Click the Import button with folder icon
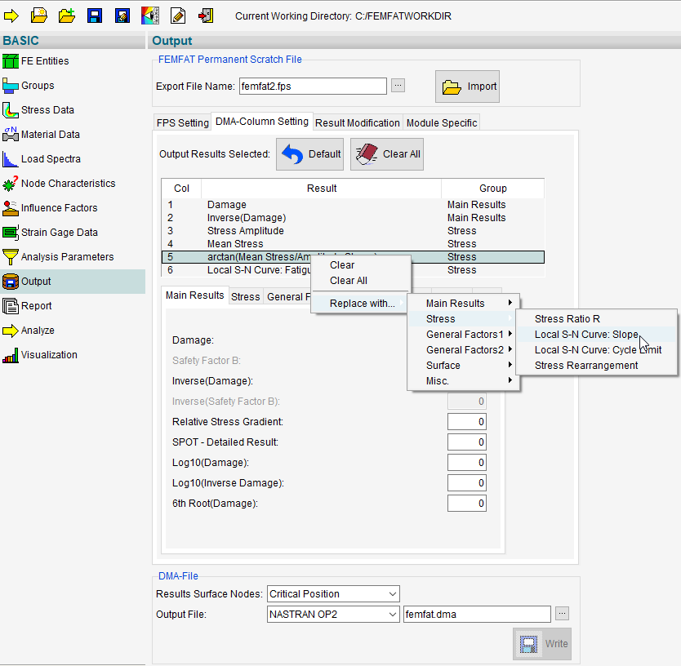 (x=467, y=87)
